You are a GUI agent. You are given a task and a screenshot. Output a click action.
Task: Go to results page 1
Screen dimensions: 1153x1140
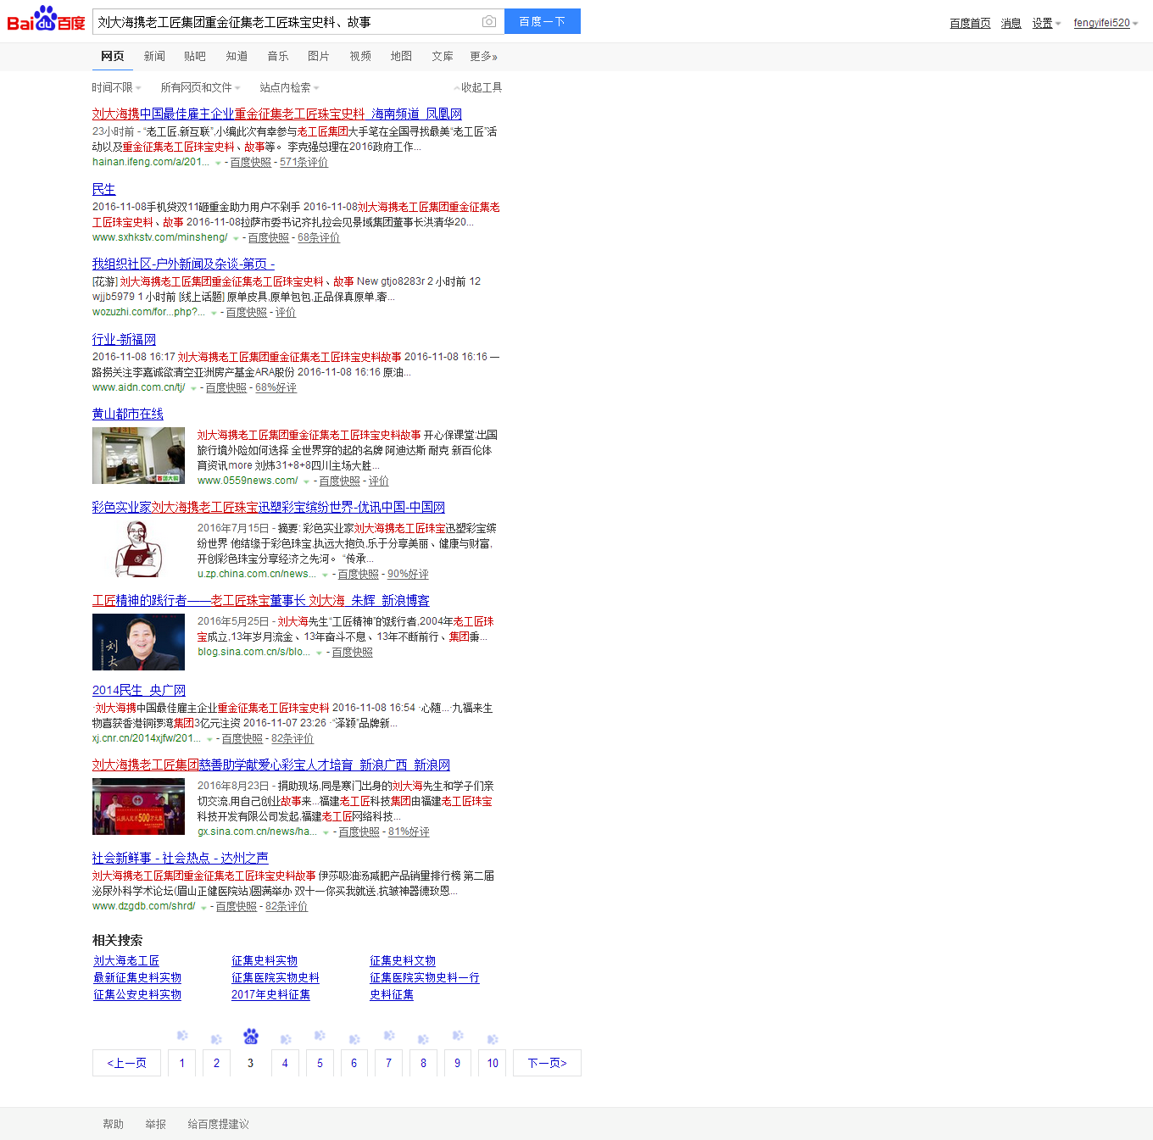click(181, 1063)
